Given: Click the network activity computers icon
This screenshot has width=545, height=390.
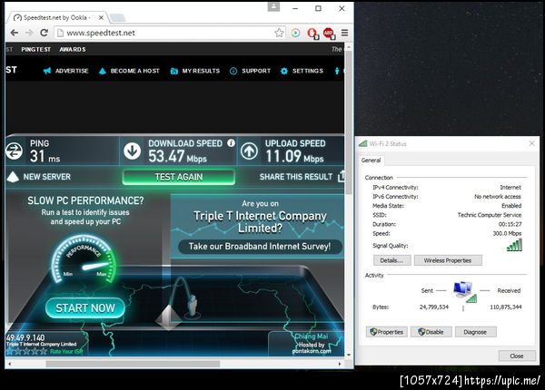Looking at the screenshot, I should click(465, 291).
